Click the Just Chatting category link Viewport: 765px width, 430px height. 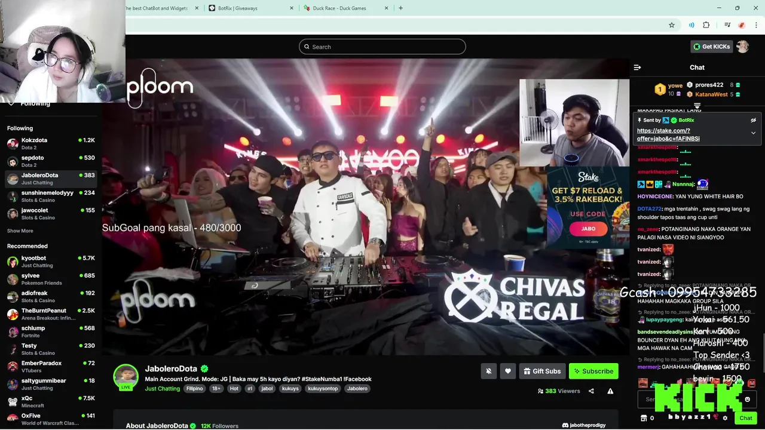[162, 389]
